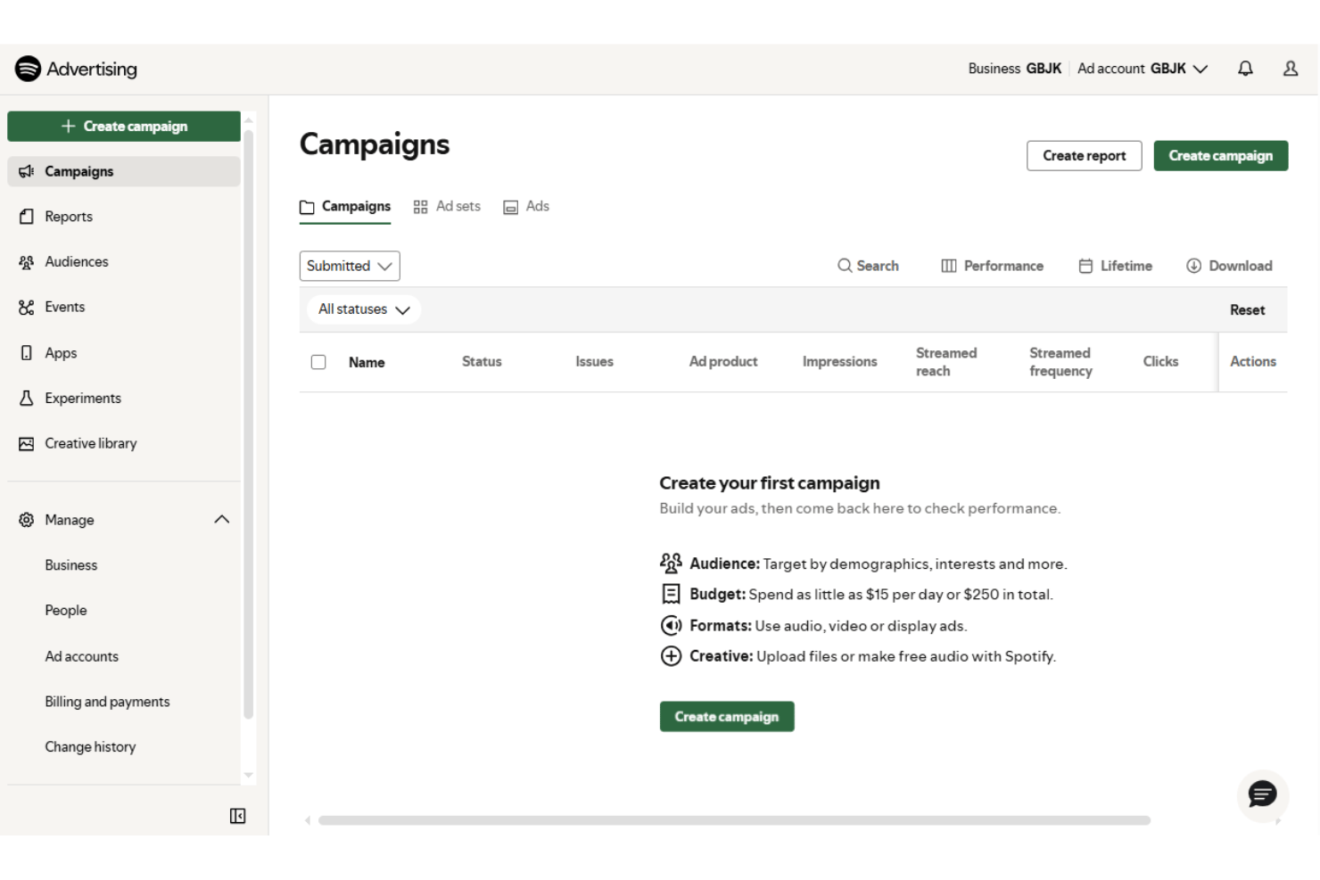The height and width of the screenshot is (880, 1320).
Task: Reset the applied filters
Action: tap(1247, 310)
